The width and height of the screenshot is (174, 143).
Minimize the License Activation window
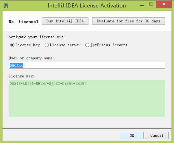pos(142,5)
